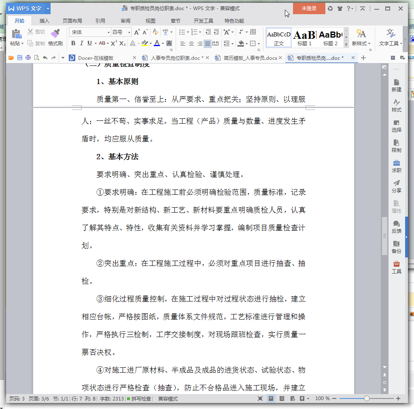Open Selection pane in side panel

point(396,126)
